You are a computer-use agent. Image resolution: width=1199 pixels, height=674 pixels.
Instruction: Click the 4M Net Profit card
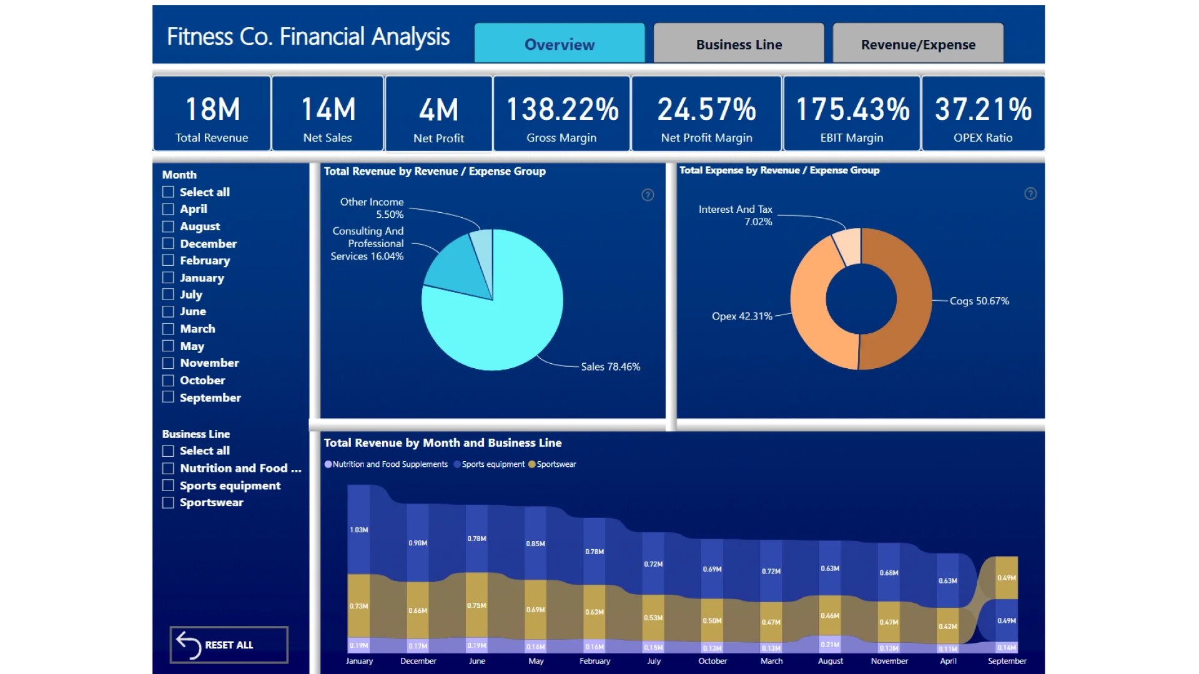tap(439, 114)
